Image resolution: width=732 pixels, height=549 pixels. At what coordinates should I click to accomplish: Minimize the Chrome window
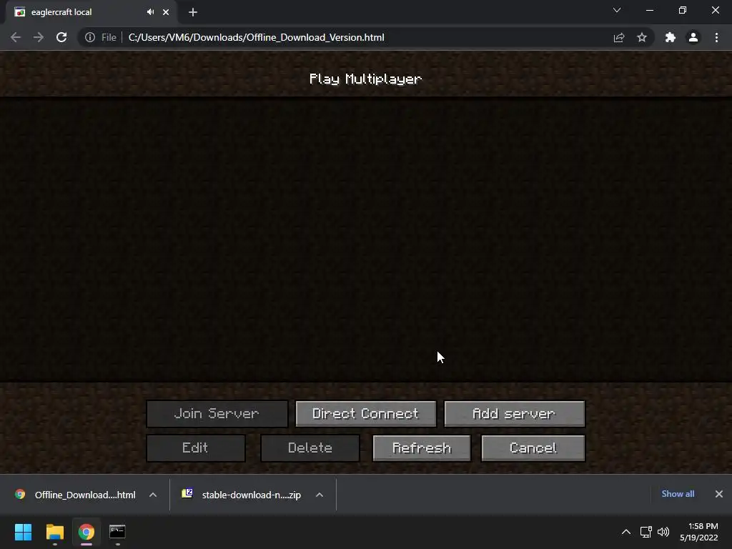point(650,10)
